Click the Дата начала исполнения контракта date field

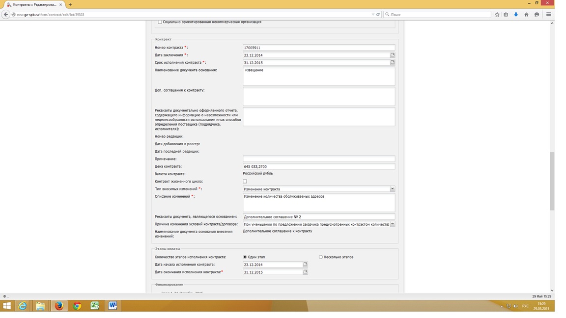click(x=273, y=265)
